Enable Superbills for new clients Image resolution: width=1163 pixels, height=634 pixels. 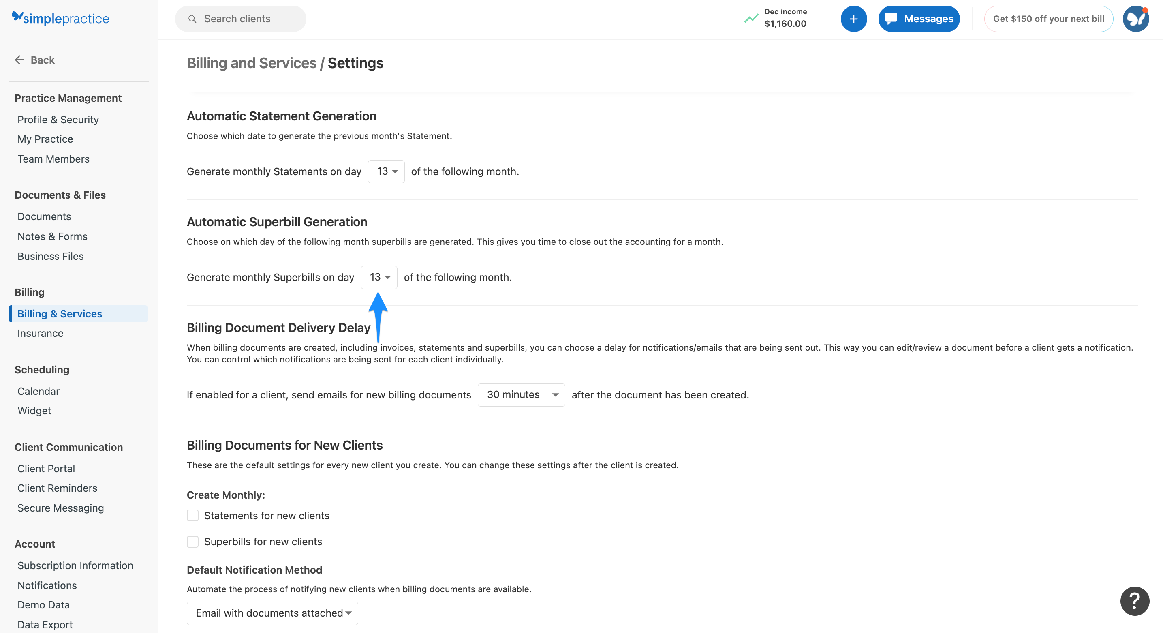[x=193, y=542]
